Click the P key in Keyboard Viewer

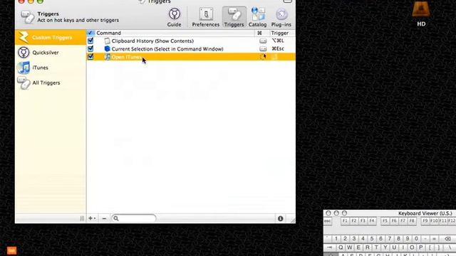[x=420, y=247]
